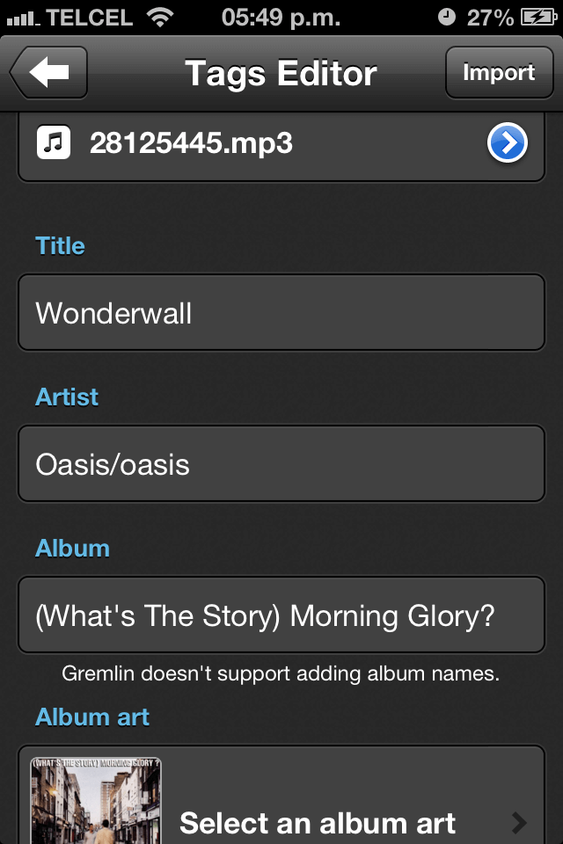Select the 'Select an album art' option
This screenshot has width=563, height=844.
click(318, 823)
